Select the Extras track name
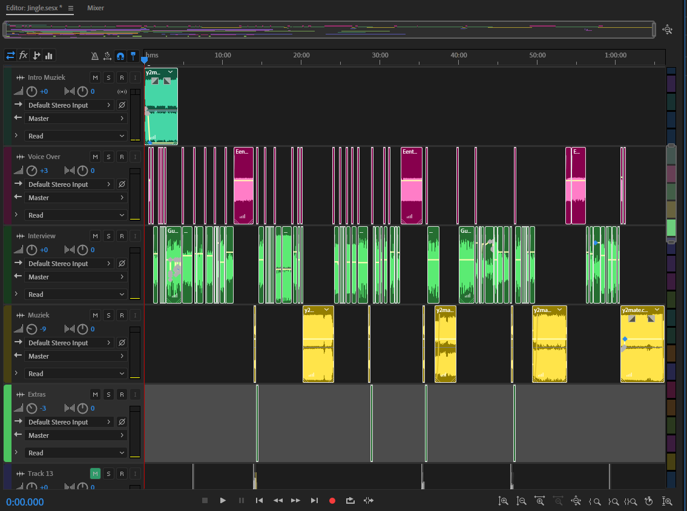 coord(36,394)
